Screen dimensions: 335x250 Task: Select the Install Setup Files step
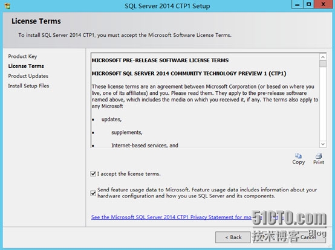click(x=28, y=86)
